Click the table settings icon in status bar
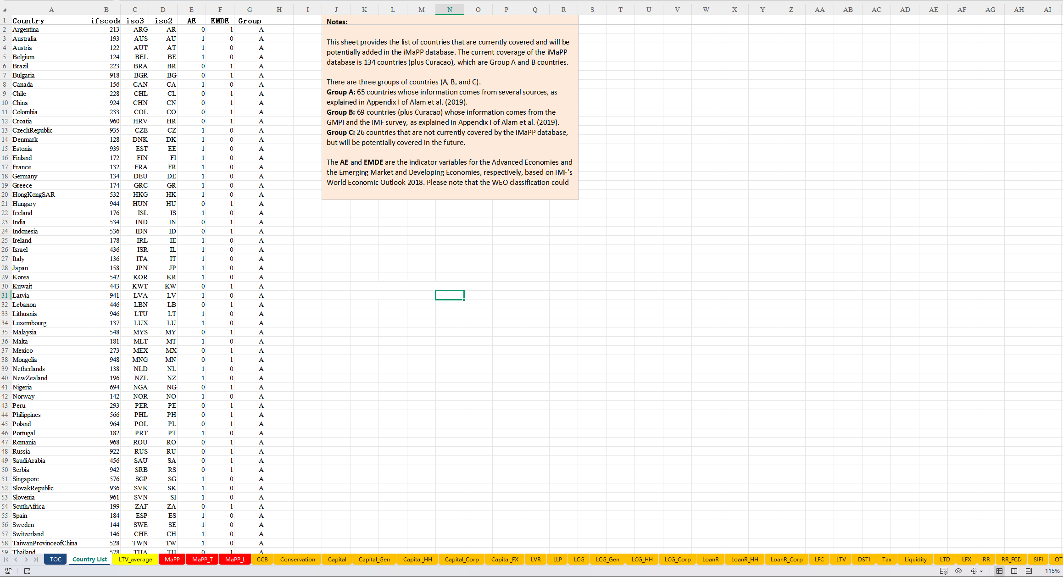Image resolution: width=1063 pixels, height=577 pixels. (944, 571)
